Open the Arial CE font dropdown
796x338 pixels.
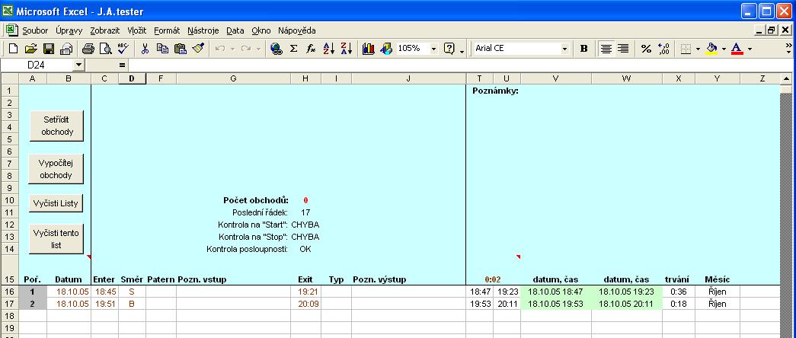click(x=564, y=49)
